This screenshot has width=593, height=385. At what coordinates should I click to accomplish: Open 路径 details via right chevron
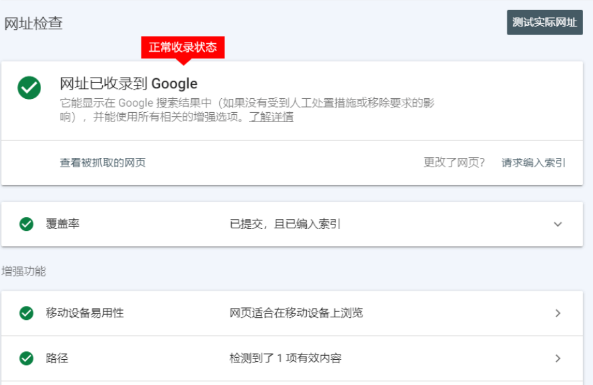pos(558,358)
